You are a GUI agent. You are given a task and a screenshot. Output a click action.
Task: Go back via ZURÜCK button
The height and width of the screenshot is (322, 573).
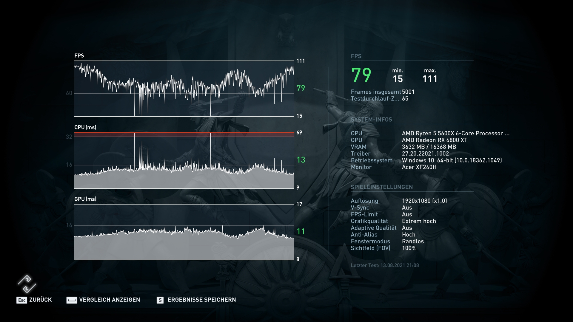coord(40,300)
